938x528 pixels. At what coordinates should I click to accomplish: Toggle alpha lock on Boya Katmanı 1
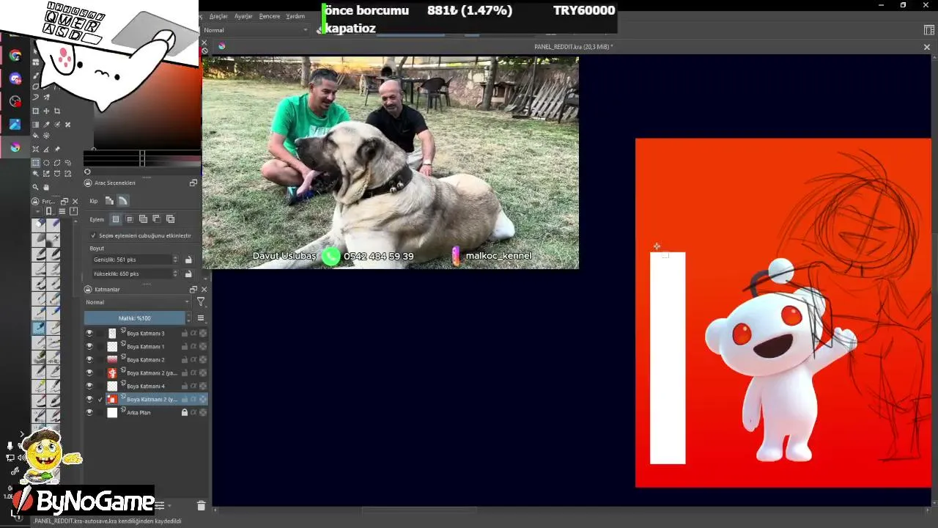coord(193,346)
